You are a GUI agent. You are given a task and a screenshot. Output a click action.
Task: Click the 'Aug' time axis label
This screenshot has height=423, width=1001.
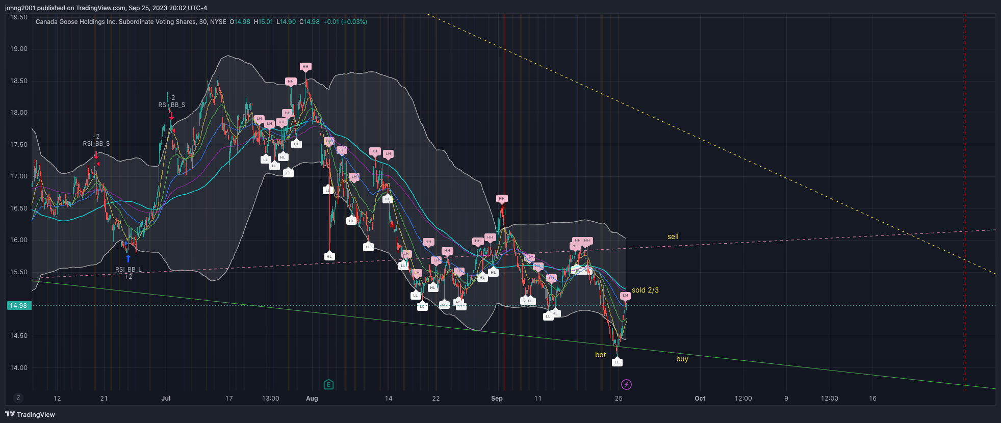click(x=312, y=399)
